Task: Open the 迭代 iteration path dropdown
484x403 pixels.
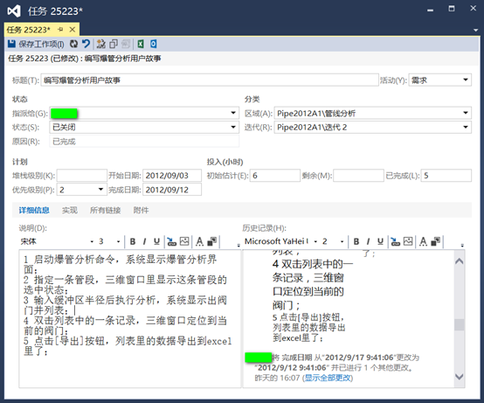Action: coord(466,127)
